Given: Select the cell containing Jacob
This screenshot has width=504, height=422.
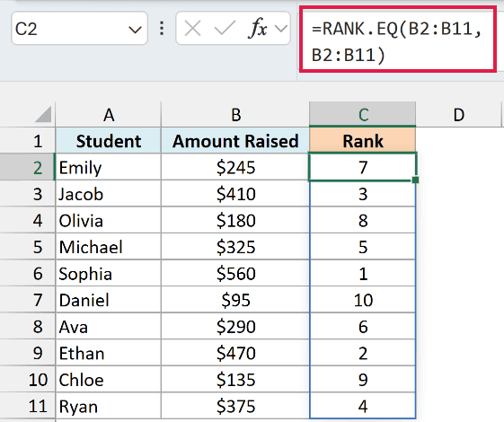Looking at the screenshot, I should click(109, 194).
